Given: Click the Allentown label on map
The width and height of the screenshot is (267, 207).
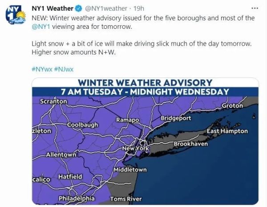Looking at the screenshot, I should 61,155.
